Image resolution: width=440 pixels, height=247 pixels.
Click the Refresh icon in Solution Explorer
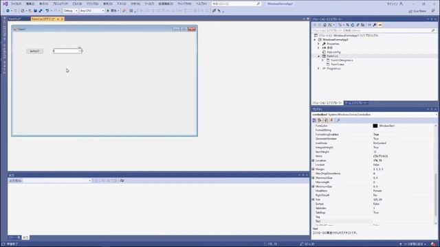click(353, 25)
